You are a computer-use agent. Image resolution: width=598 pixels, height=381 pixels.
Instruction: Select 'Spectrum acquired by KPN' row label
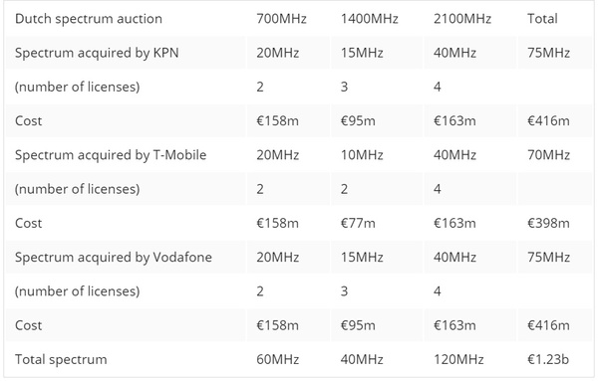97,53
